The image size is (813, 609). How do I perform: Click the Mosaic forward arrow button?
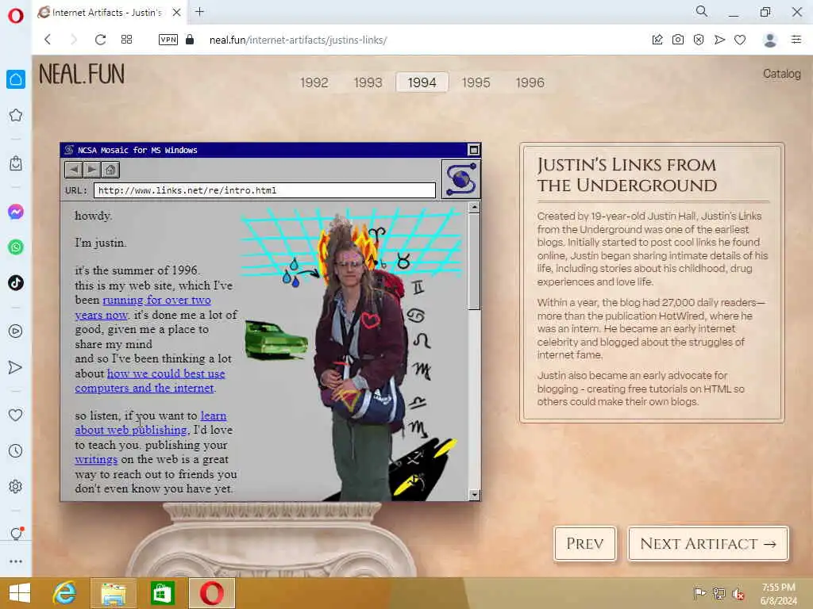pyautogui.click(x=92, y=170)
